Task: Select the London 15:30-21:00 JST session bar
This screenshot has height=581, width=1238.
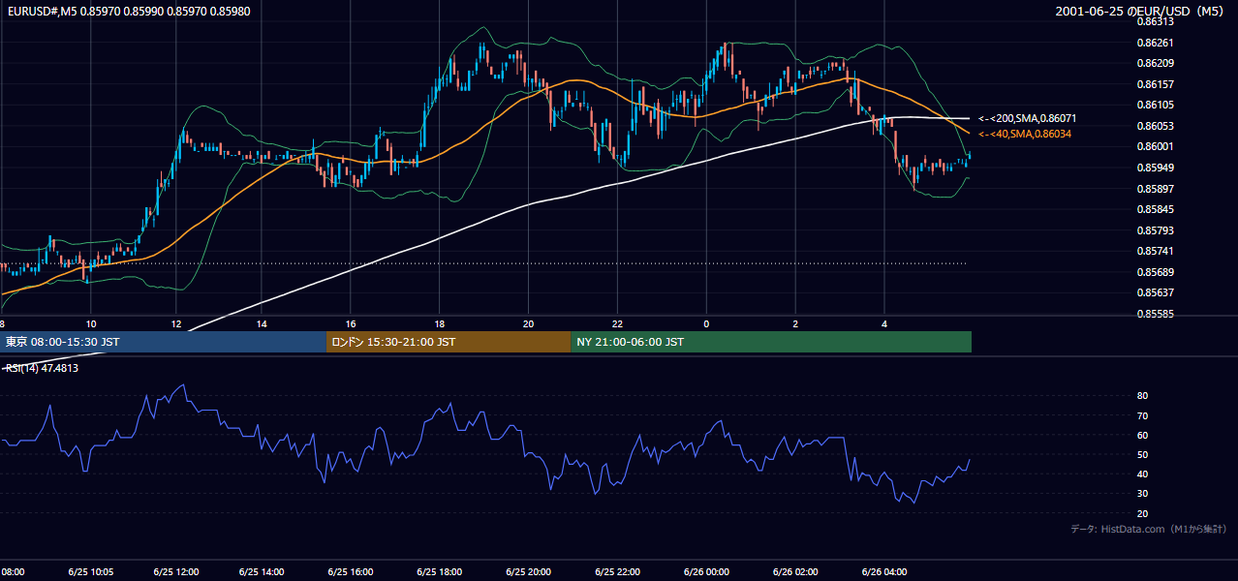Action: pyautogui.click(x=449, y=342)
